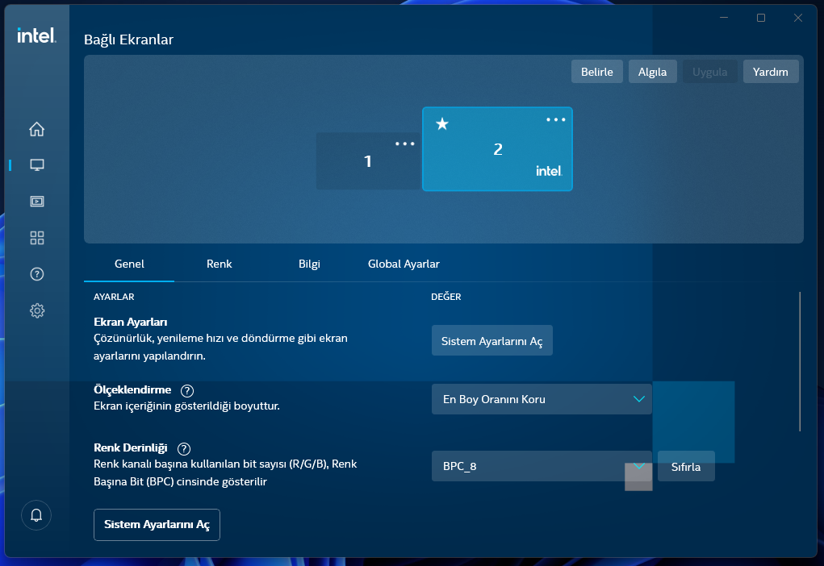The height and width of the screenshot is (566, 824).
Task: Open the three-dot menu on display 2
Action: 555,119
